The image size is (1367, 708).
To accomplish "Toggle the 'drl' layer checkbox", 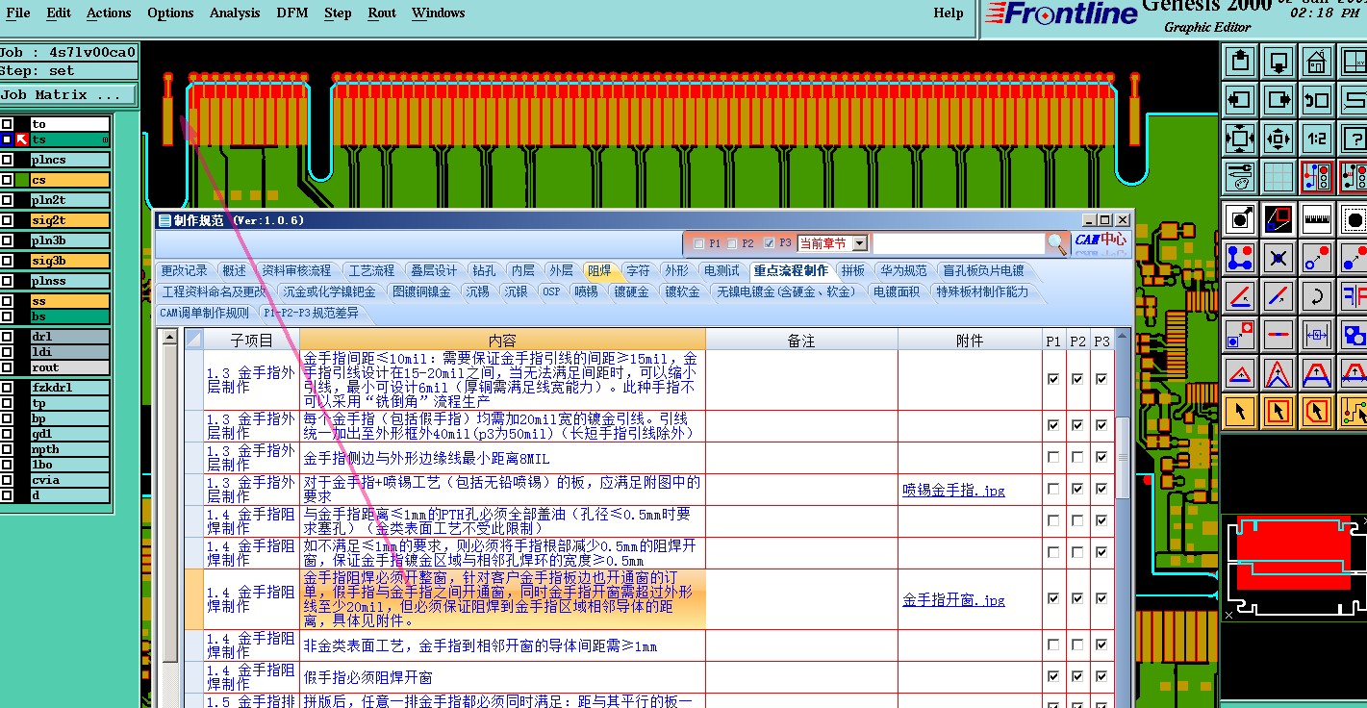I will click(7, 337).
